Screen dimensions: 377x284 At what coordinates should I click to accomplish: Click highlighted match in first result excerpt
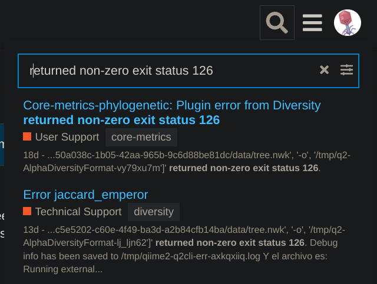(243, 168)
